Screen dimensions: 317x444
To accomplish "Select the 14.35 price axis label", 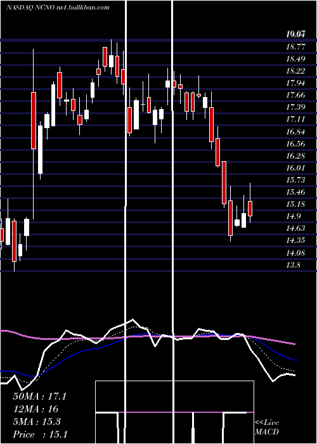I will 296,240.
